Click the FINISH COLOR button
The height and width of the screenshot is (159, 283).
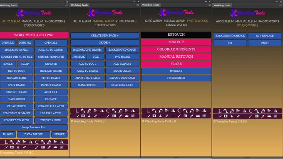[x=176, y=78]
